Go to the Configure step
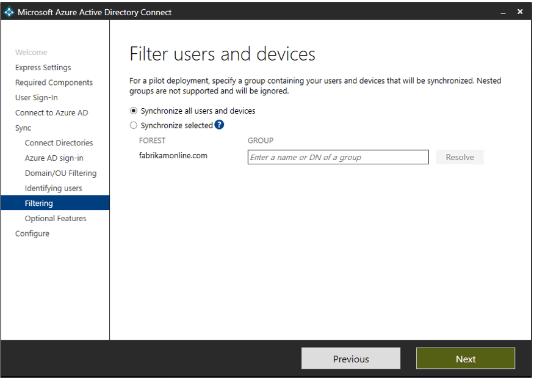The height and width of the screenshot is (380, 534). (32, 234)
